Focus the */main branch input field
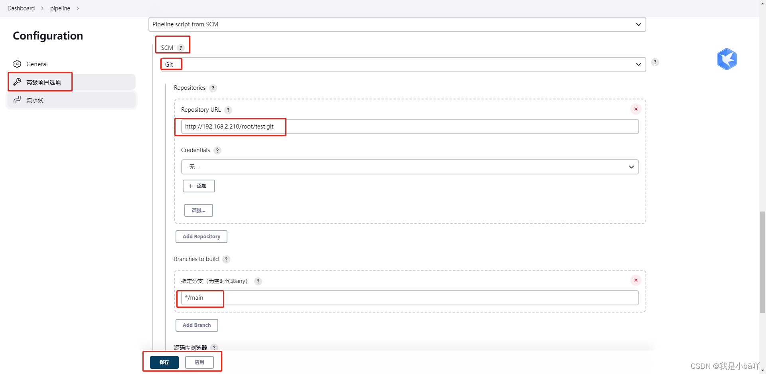The image size is (766, 374). click(410, 298)
